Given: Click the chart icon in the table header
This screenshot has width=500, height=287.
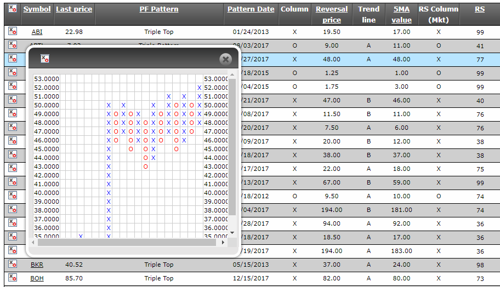Looking at the screenshot, I should coord(13,9).
